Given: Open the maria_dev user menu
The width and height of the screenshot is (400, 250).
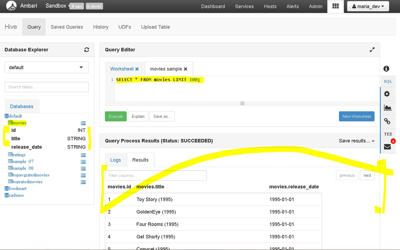Looking at the screenshot, I should pyautogui.click(x=368, y=6).
